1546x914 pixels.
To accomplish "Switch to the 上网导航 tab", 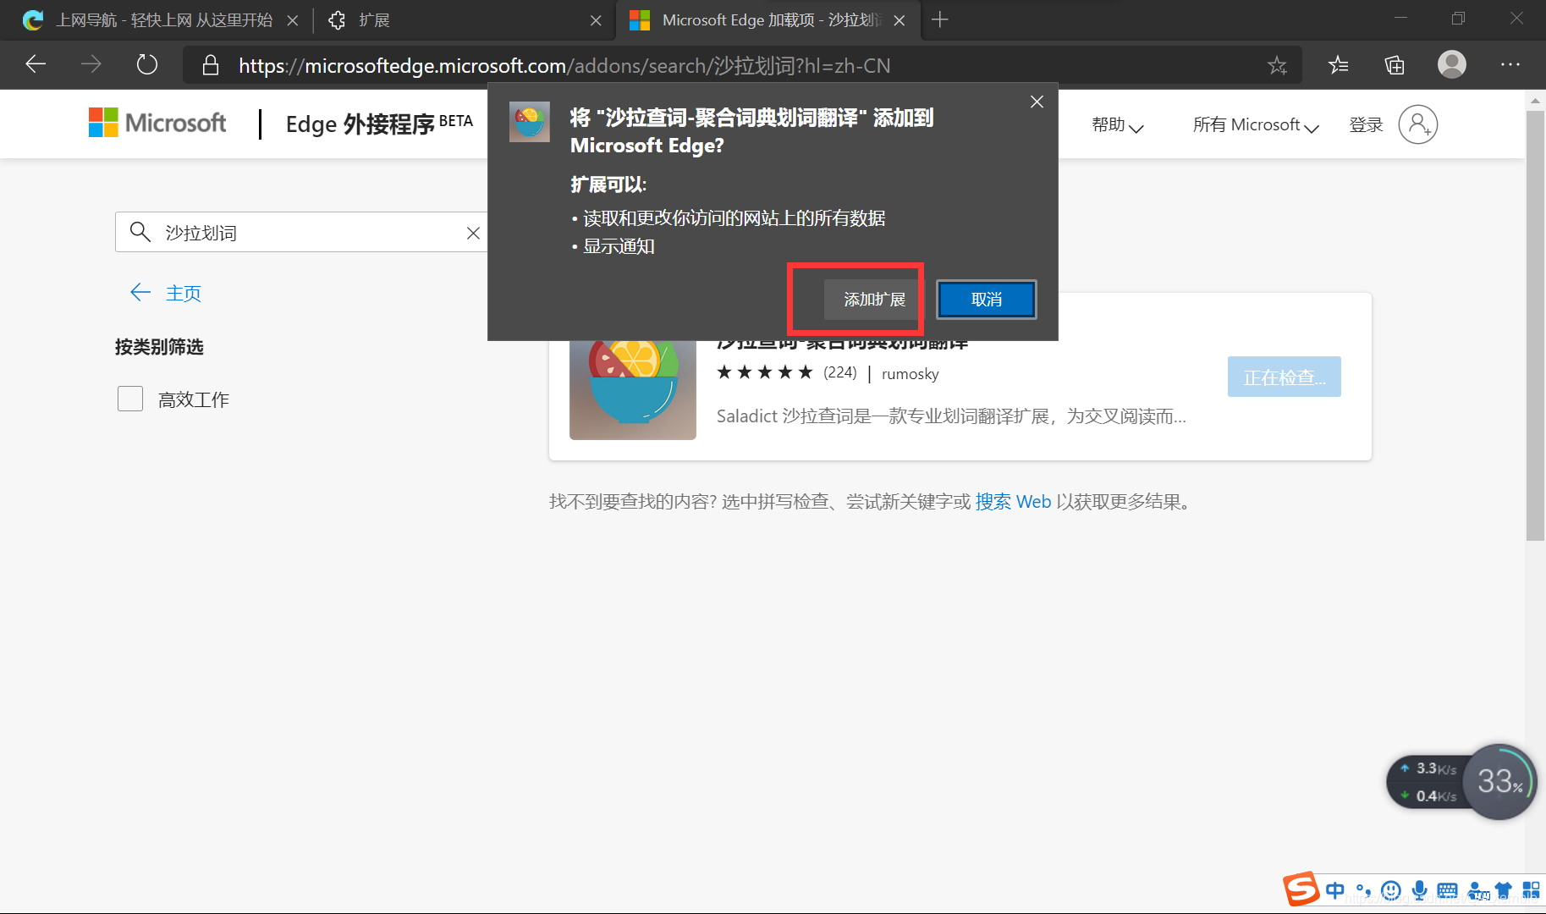I will coord(161,20).
